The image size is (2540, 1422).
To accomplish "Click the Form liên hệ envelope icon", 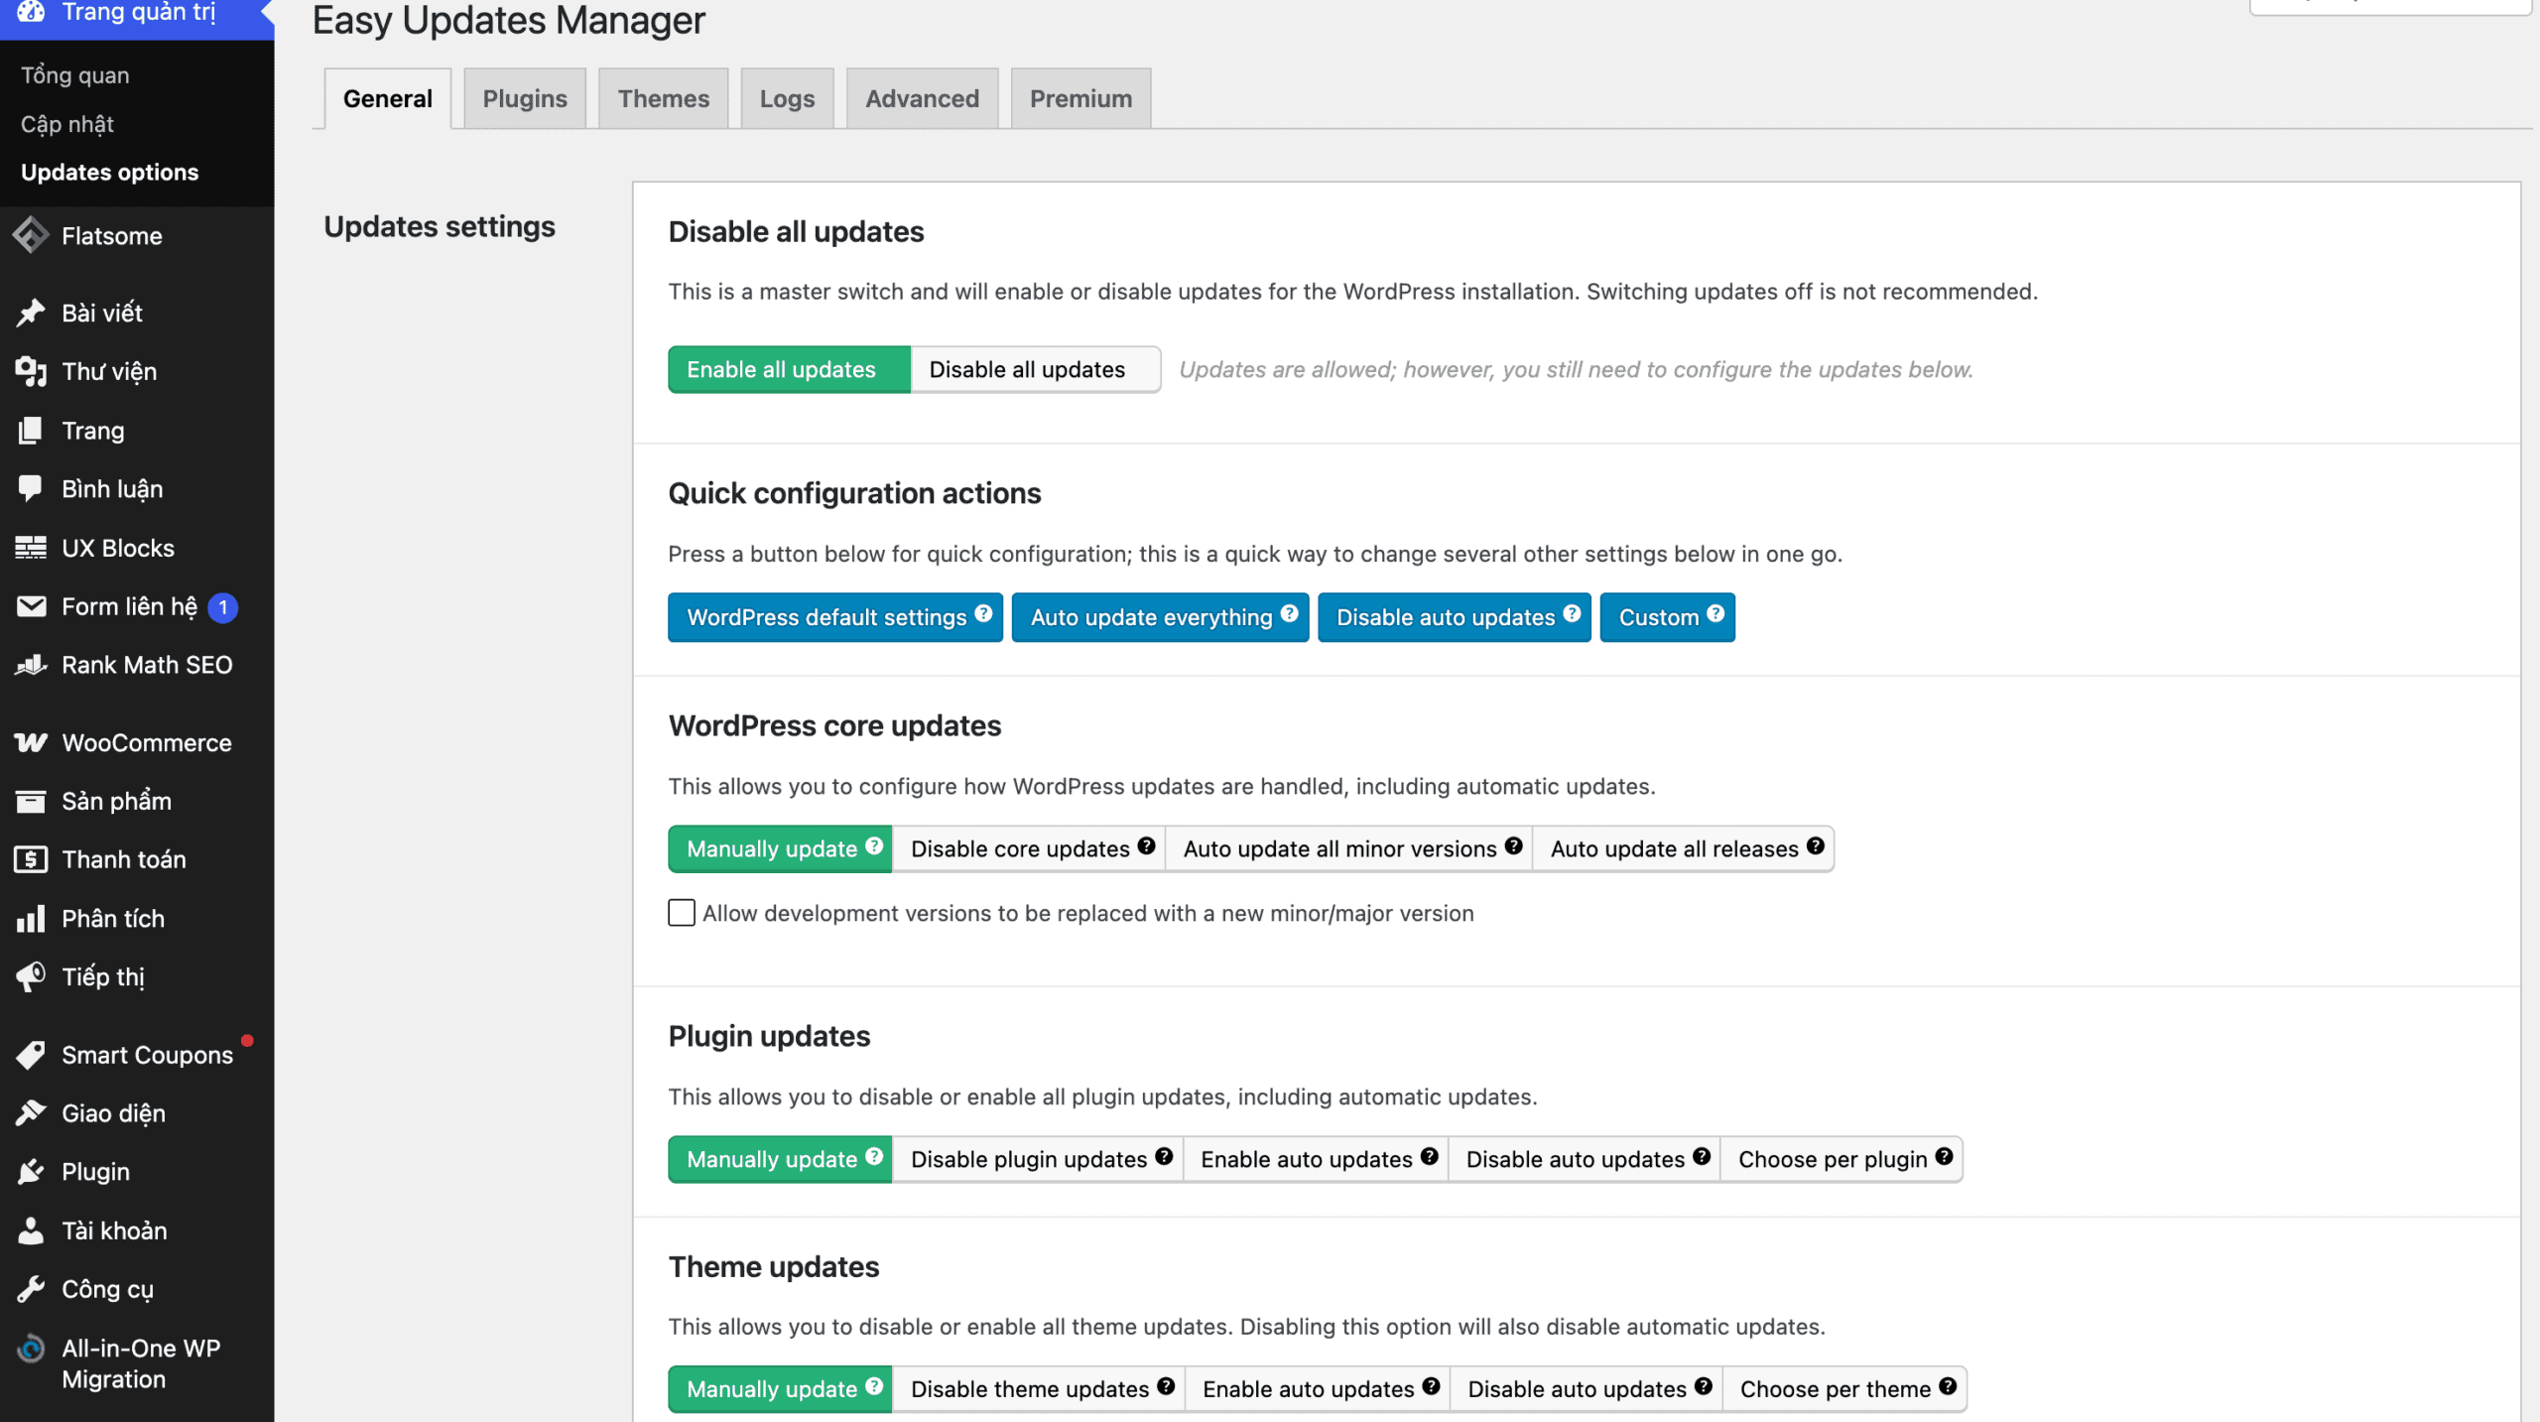I will coord(31,606).
